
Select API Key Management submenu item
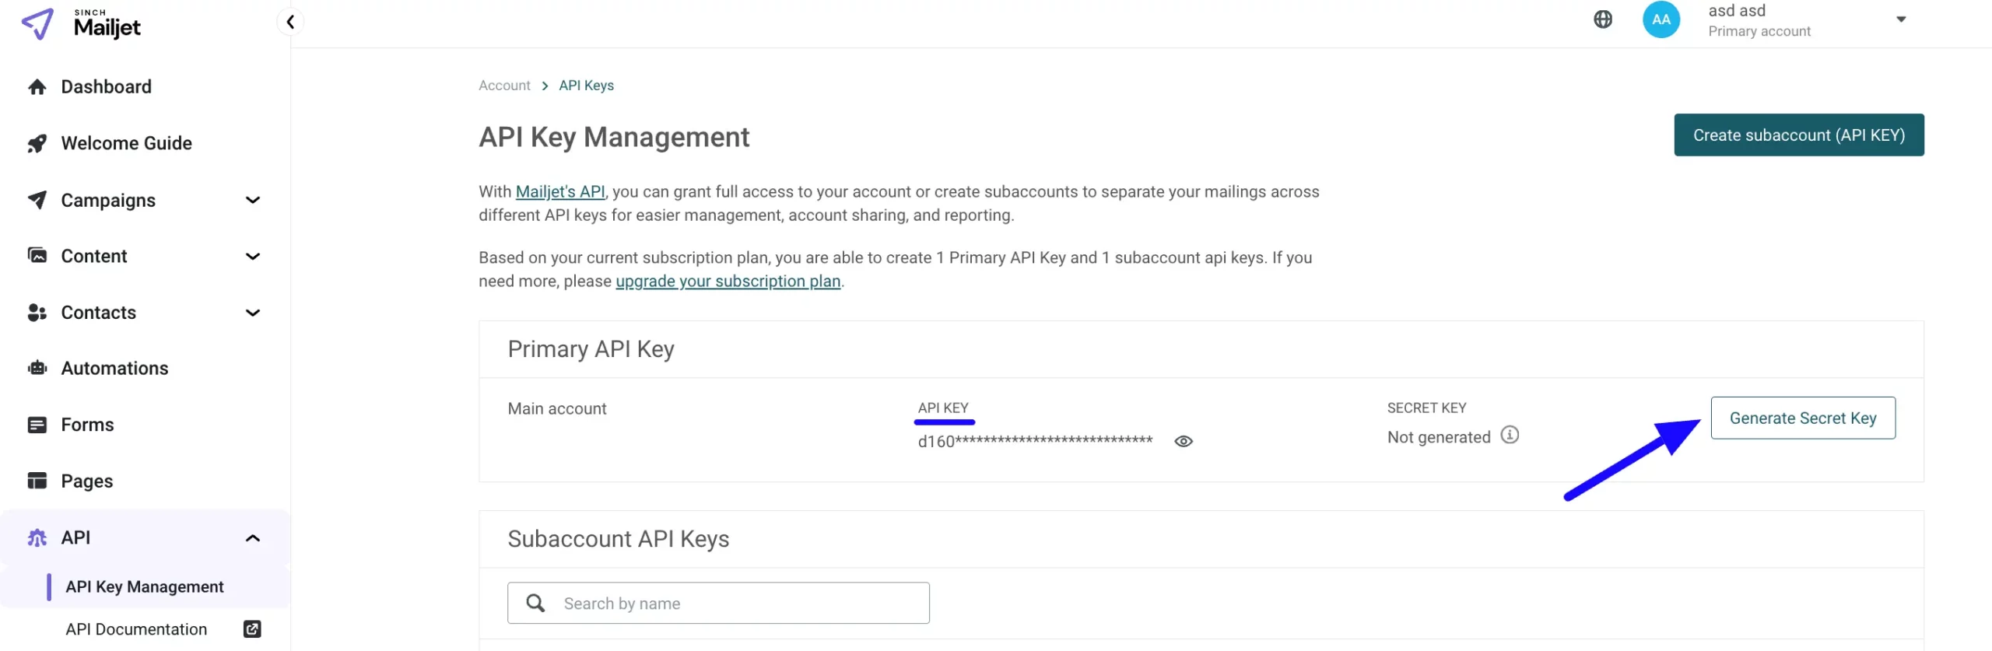pyautogui.click(x=145, y=587)
